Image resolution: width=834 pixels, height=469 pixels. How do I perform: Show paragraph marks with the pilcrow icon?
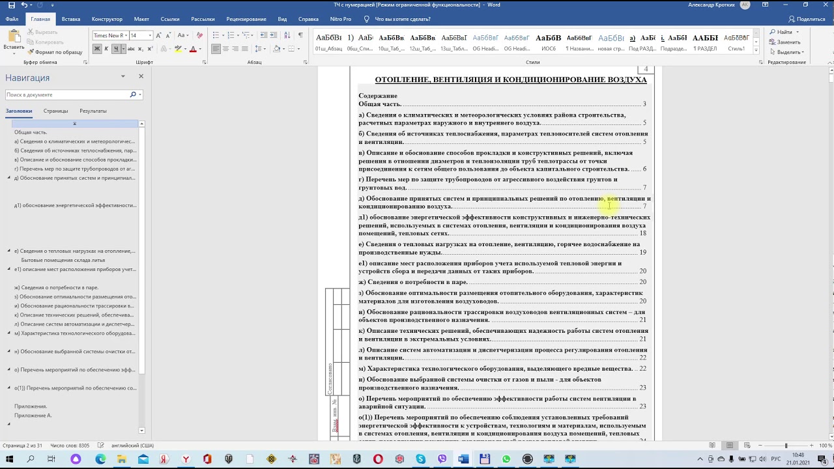coord(300,35)
